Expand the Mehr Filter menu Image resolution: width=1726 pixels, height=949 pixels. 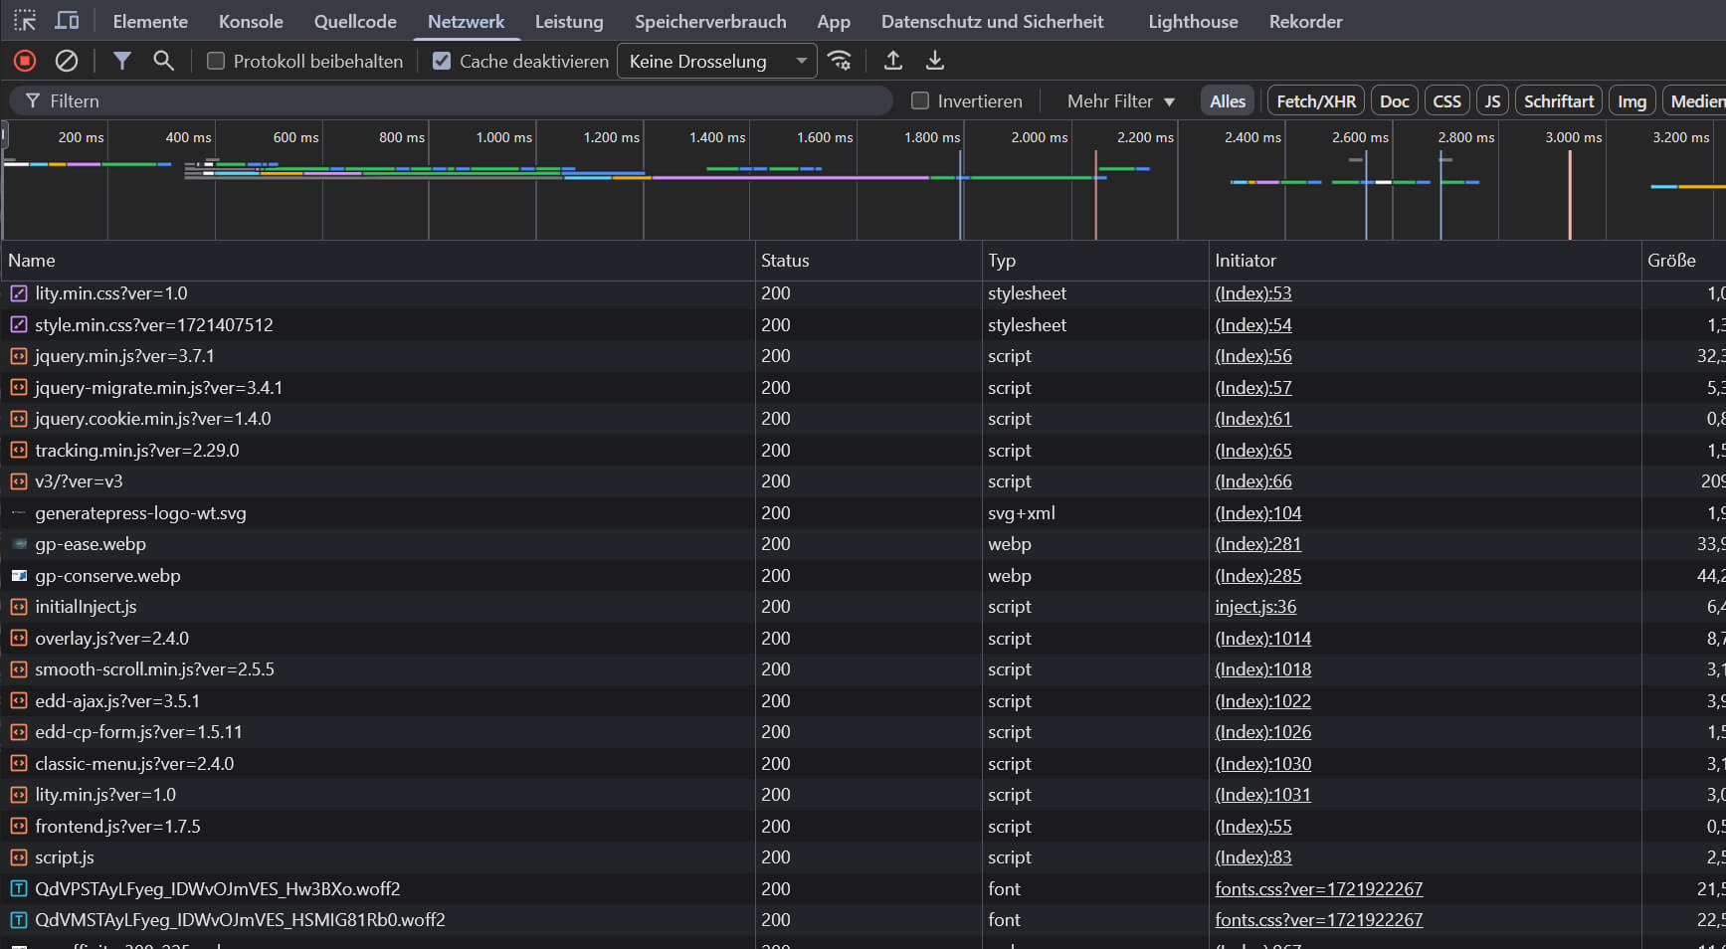[x=1120, y=100]
